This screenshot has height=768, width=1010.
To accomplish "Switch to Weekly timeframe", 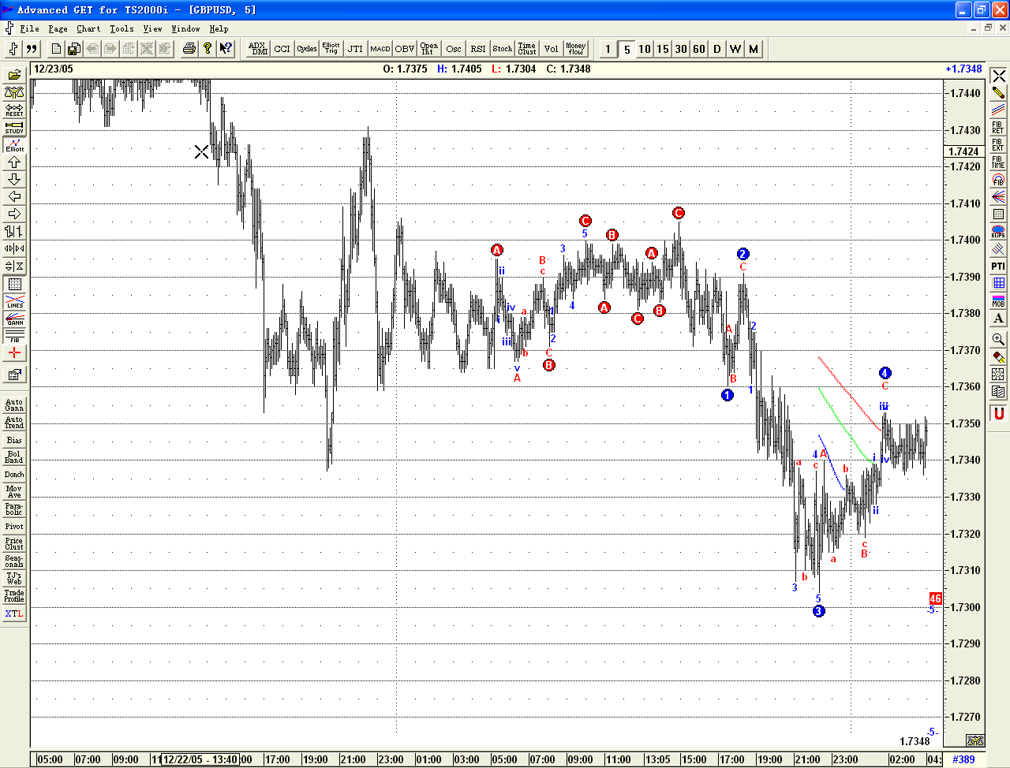I will coord(735,49).
